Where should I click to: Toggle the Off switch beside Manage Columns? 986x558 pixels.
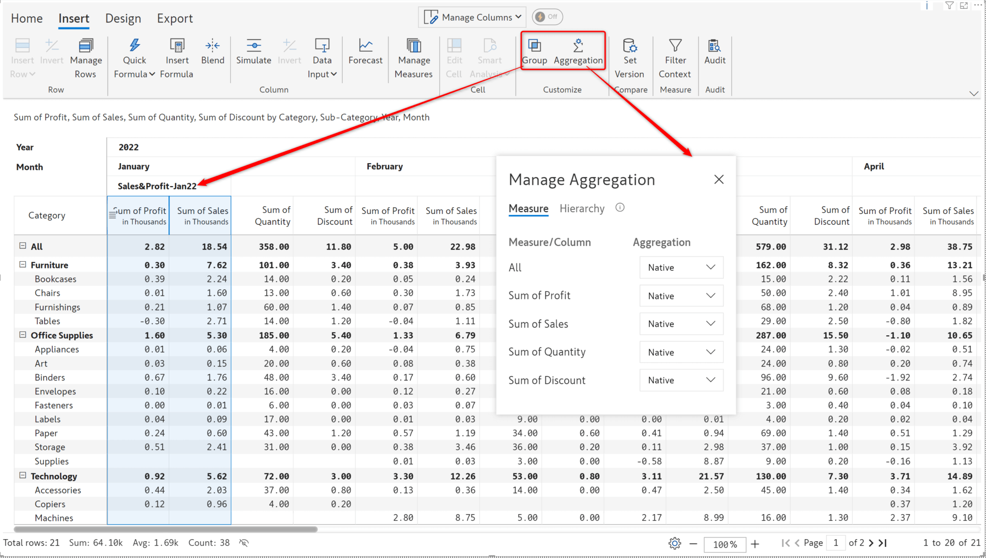[547, 17]
